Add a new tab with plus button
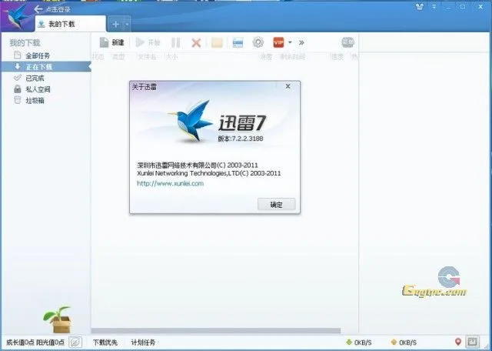Image resolution: width=492 pixels, height=351 pixels. pos(116,24)
